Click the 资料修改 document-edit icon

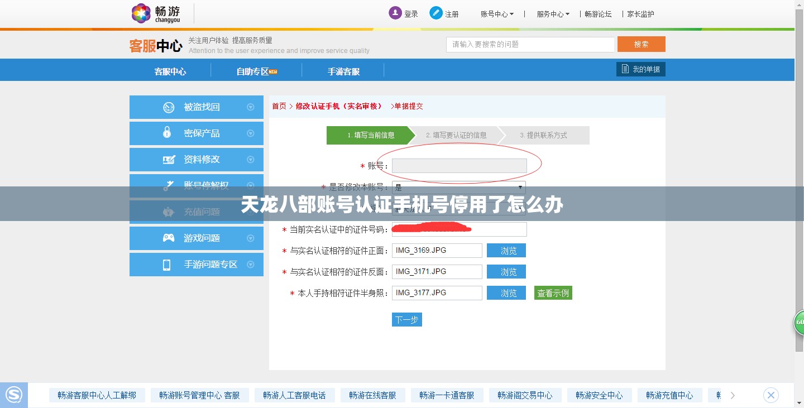[169, 159]
